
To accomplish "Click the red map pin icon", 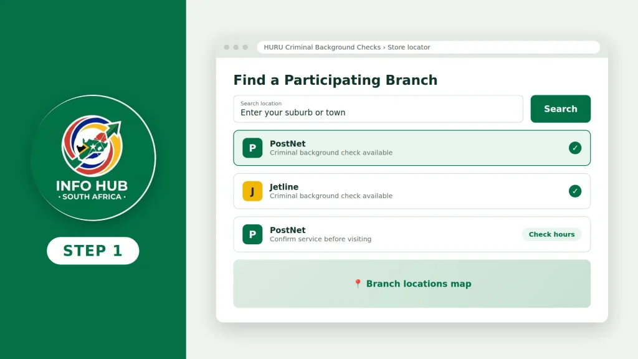I will click(358, 284).
